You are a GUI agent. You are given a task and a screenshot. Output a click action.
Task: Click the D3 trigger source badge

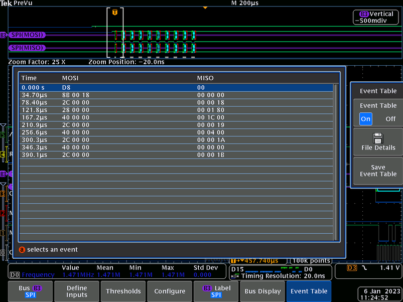click(352, 268)
